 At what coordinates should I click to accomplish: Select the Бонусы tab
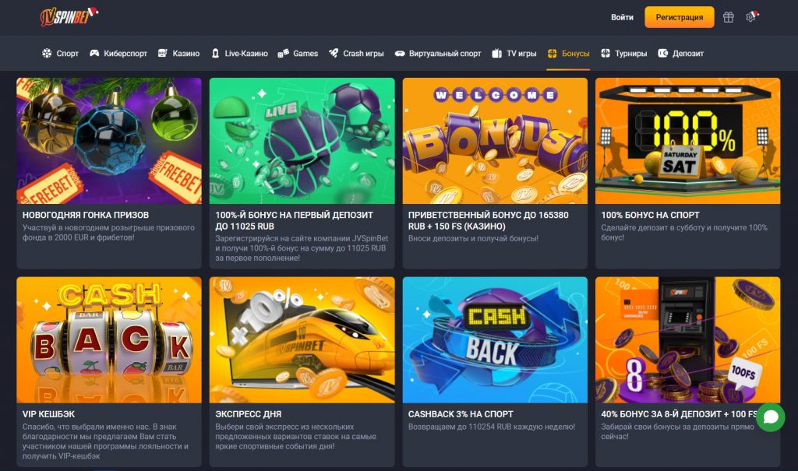(x=568, y=53)
